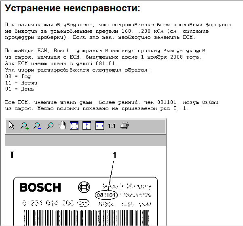Click the round Bosch emblem symbol
Viewport: 243px width, 226px height.
point(82,187)
